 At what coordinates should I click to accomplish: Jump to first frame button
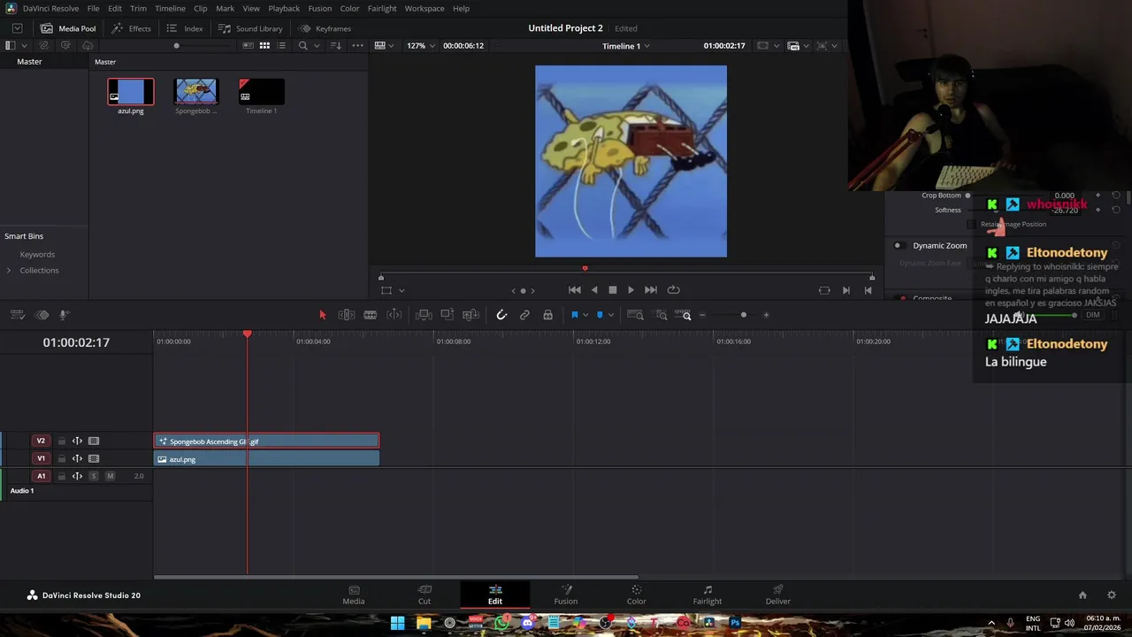(575, 290)
